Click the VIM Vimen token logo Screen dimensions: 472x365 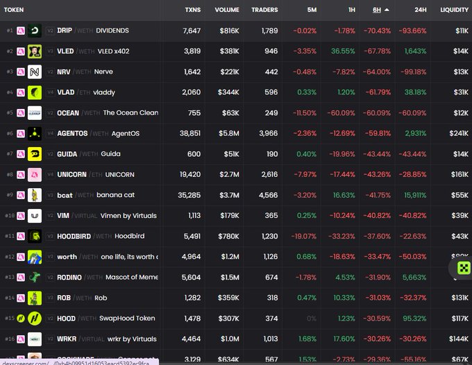coord(35,216)
